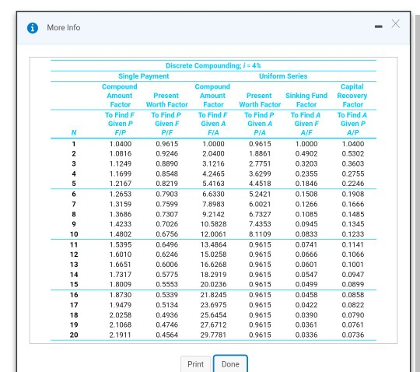Select value 0.0458 in row 16

click(x=306, y=295)
